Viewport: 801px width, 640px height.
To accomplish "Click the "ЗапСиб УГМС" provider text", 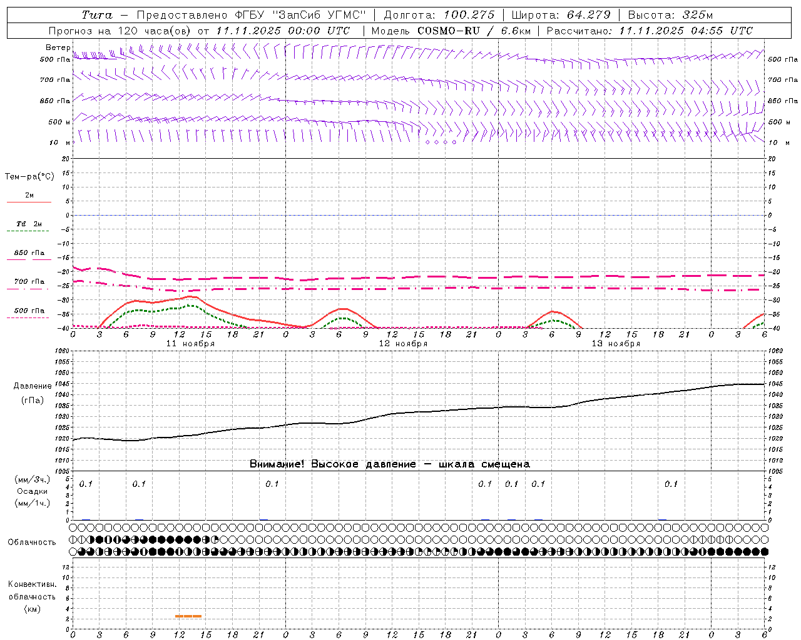I will pos(319,15).
